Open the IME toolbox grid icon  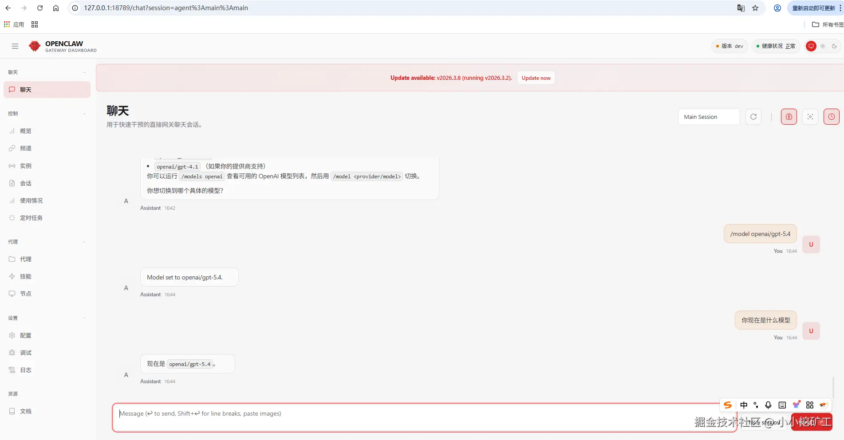pyautogui.click(x=810, y=405)
